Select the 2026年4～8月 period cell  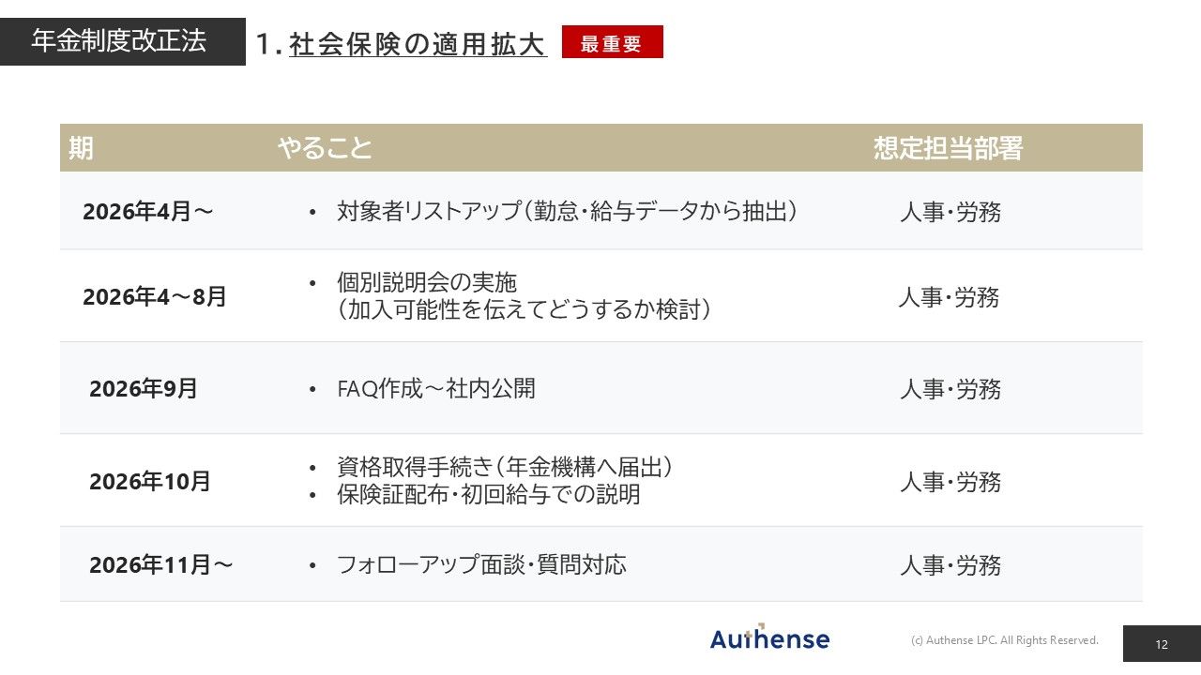(x=155, y=297)
